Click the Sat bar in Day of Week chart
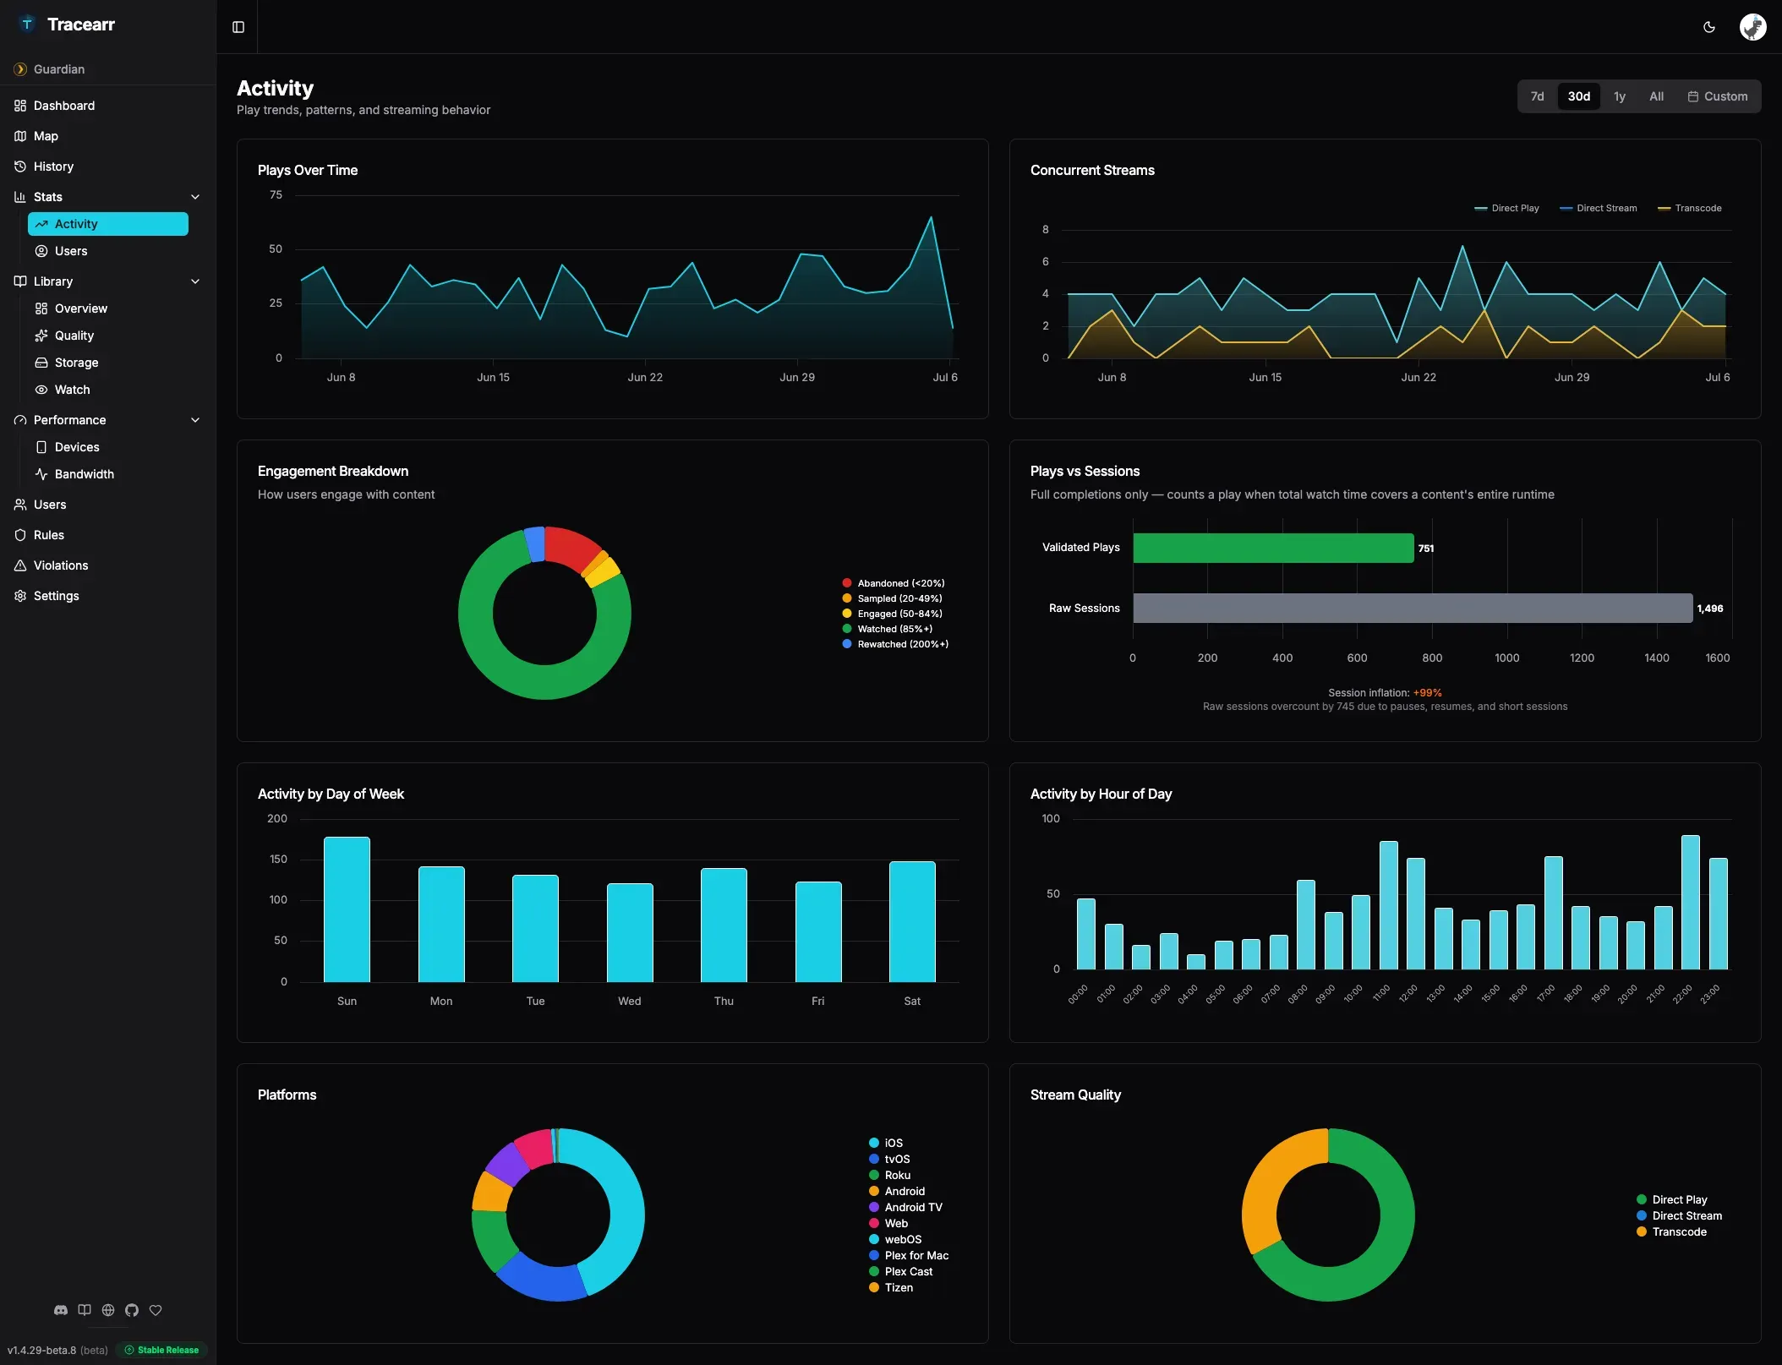The width and height of the screenshot is (1782, 1365). pyautogui.click(x=912, y=921)
